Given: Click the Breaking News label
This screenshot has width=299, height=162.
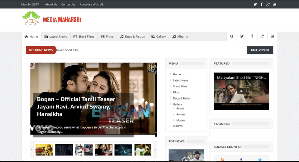Looking at the screenshot, I should [41, 50].
